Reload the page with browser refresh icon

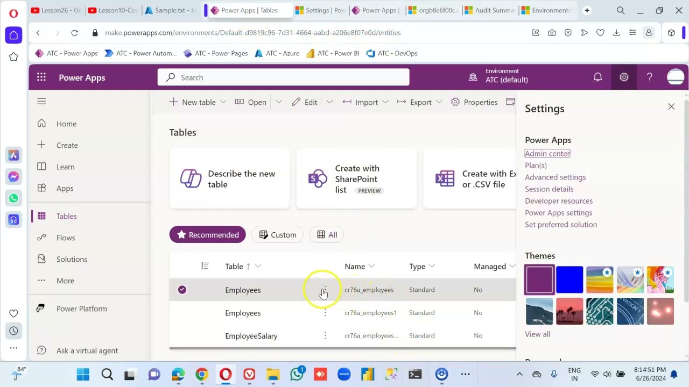click(74, 33)
